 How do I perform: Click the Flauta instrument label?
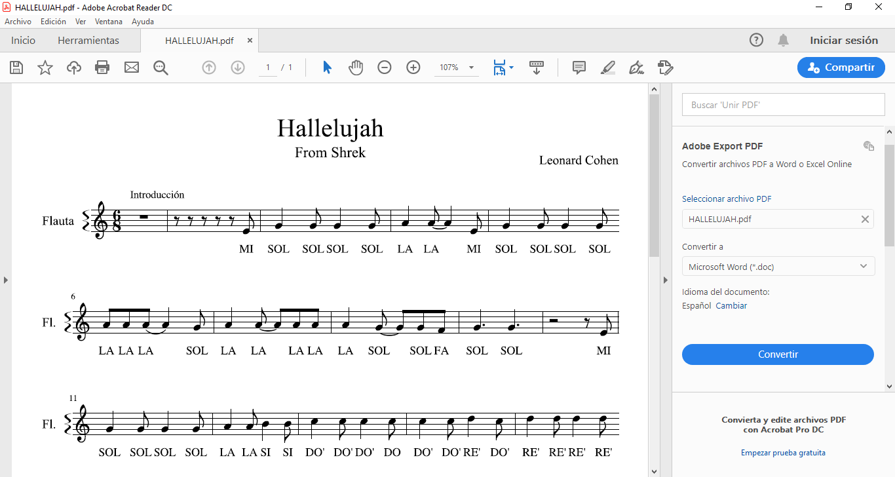(x=58, y=221)
